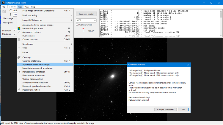223x125 pixels.
Task: Open the File menu
Action: tap(3, 7)
